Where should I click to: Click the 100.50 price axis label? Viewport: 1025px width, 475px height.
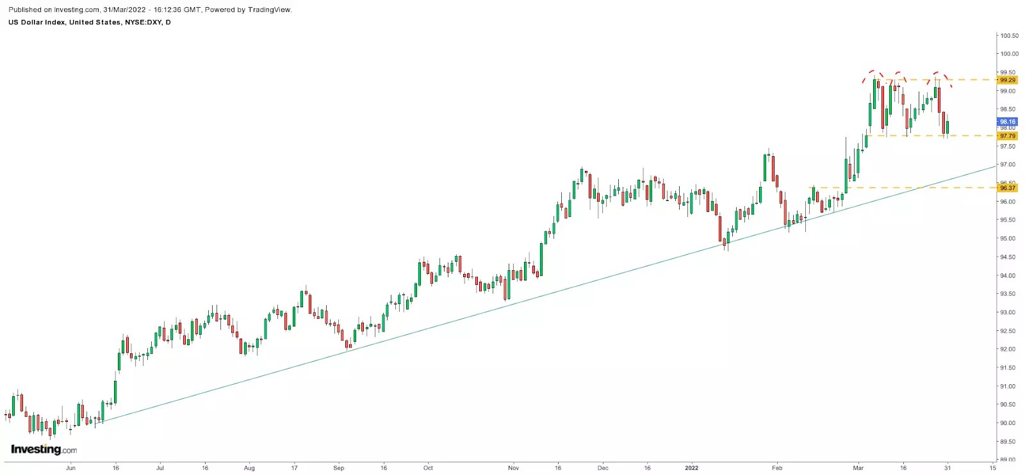(1009, 36)
